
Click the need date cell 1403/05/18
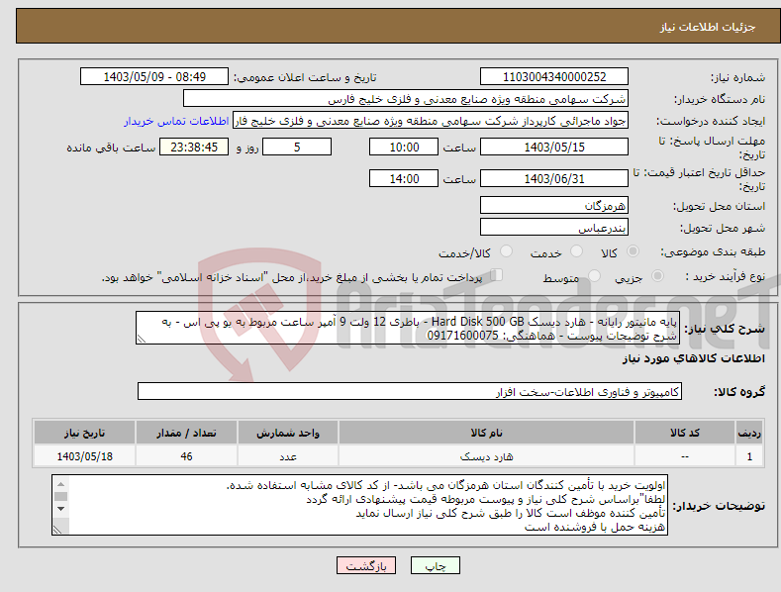point(85,456)
